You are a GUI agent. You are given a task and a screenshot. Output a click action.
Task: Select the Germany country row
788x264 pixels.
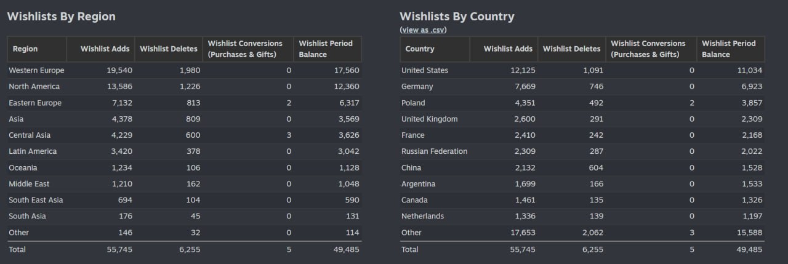pyautogui.click(x=582, y=87)
